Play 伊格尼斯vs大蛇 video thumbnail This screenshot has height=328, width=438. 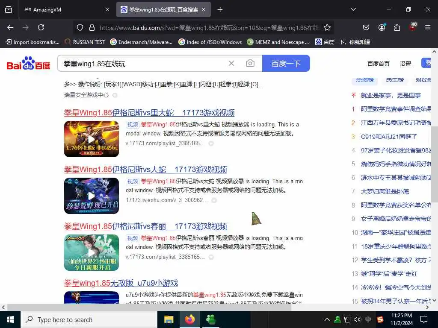(92, 196)
